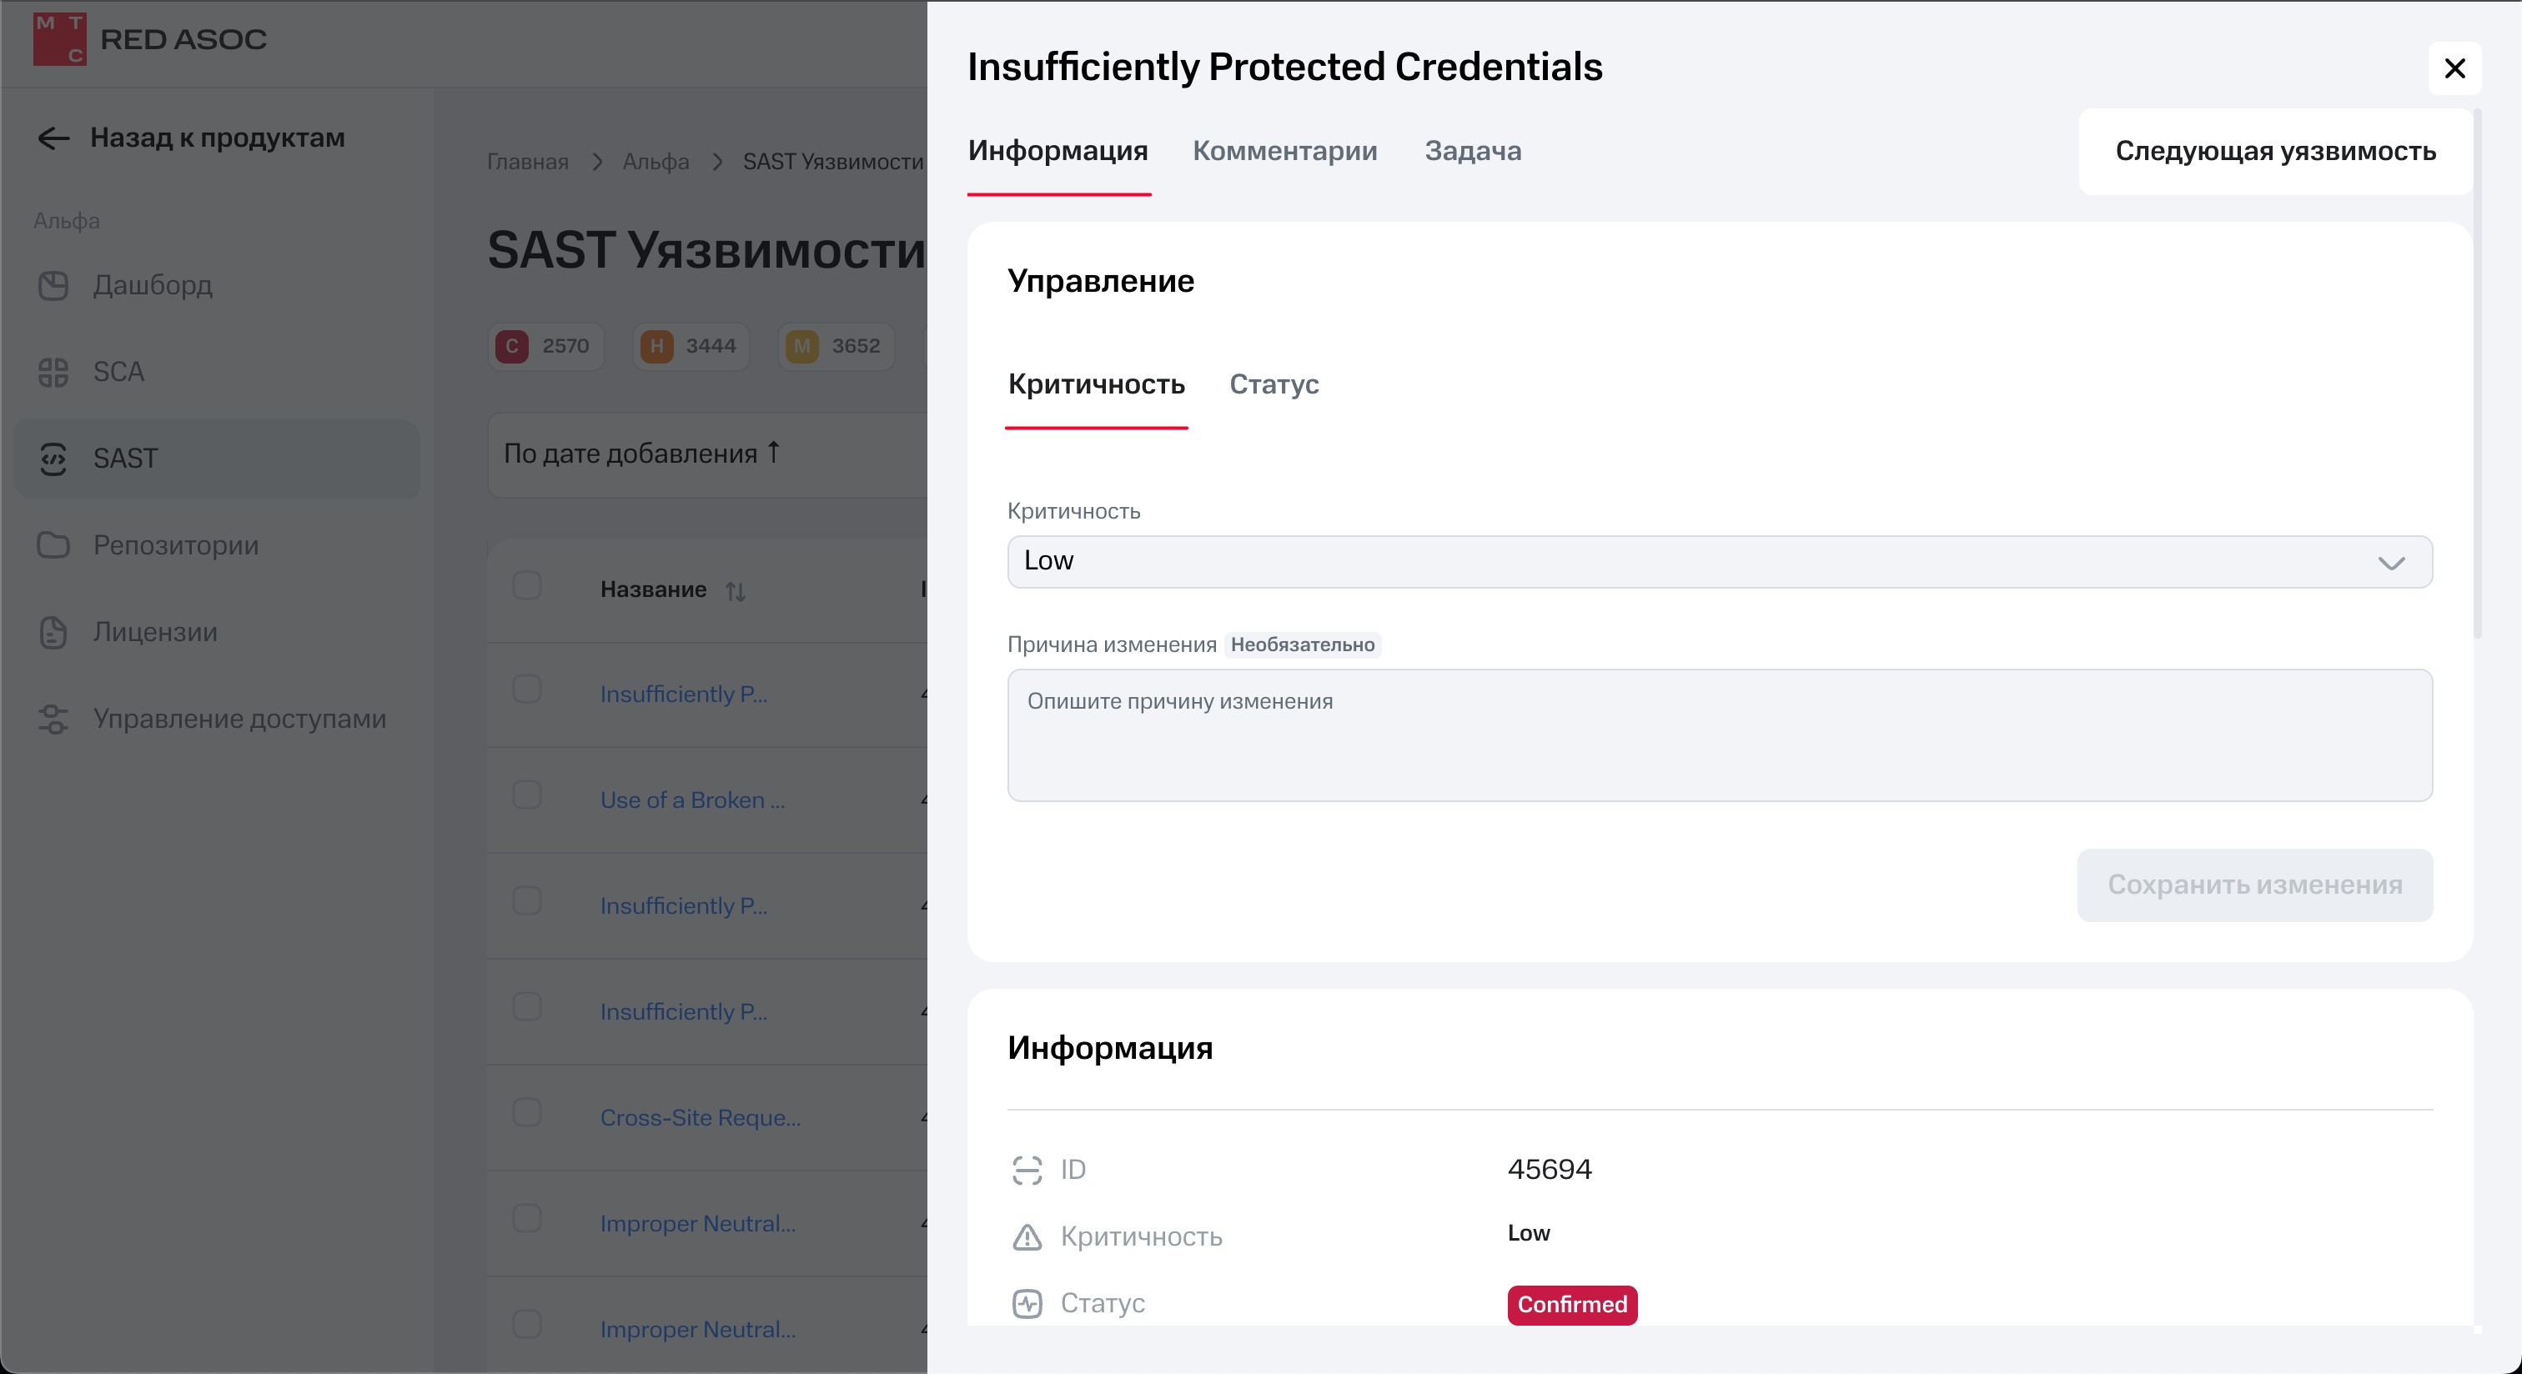Image resolution: width=2522 pixels, height=1374 pixels.
Task: Open the Управление доступами settings icon
Action: [53, 720]
